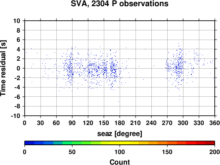220x165 pixels.
Task: Click the x-axis tick label 270
Action: click(167, 123)
